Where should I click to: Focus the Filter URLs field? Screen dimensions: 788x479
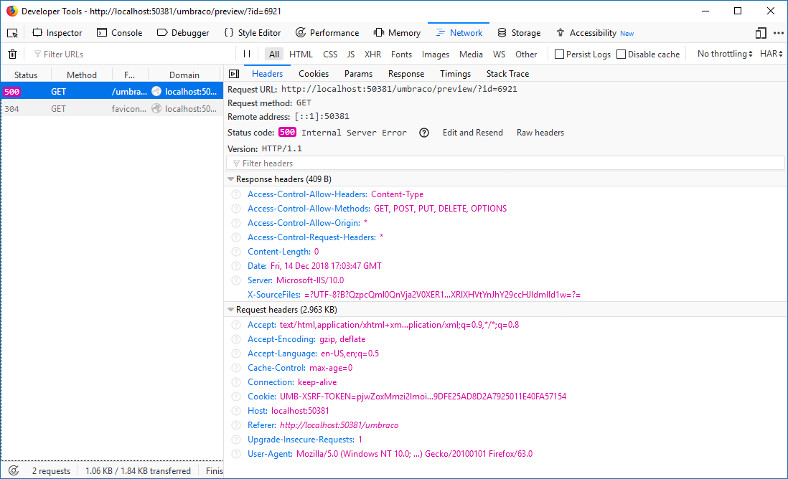(133, 54)
